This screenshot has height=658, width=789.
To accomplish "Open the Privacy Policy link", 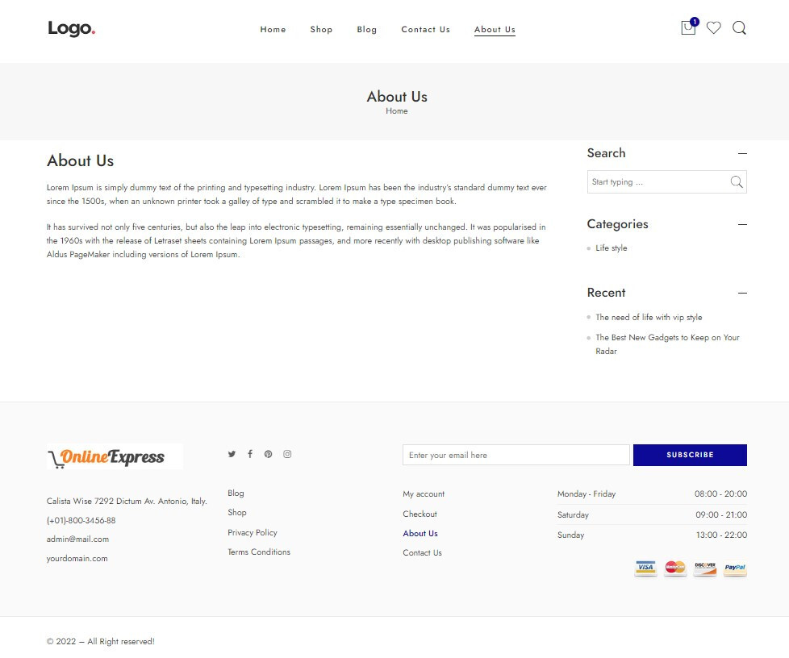I will [x=252, y=532].
